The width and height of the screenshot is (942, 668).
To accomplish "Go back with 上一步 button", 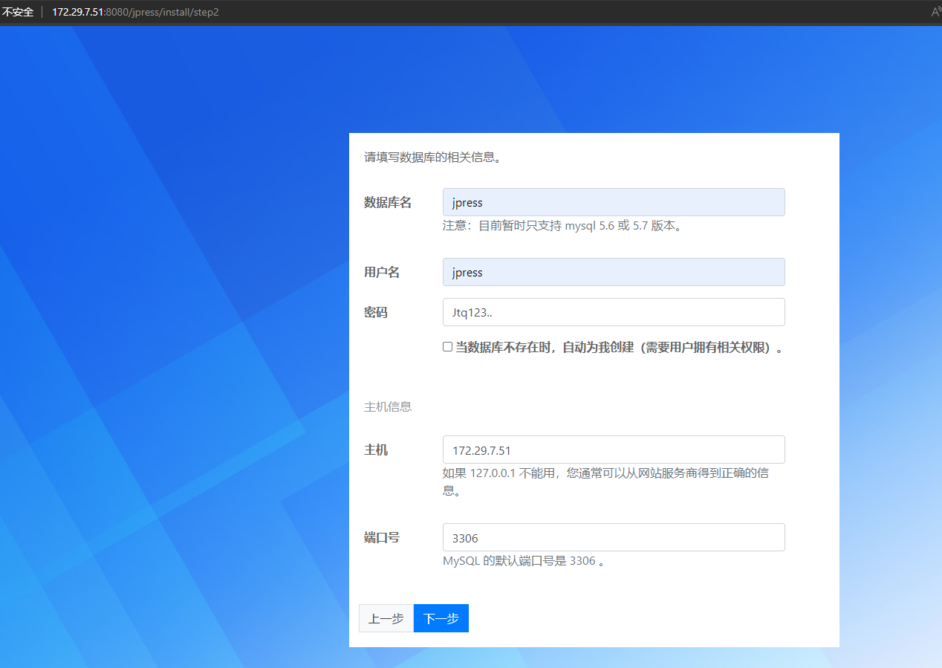I will pos(386,618).
